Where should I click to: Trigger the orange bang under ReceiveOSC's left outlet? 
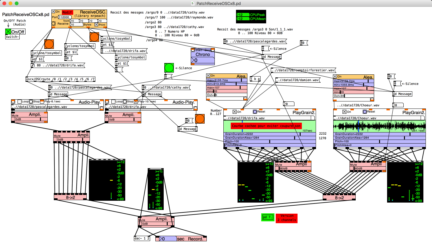(x=49, y=44)
